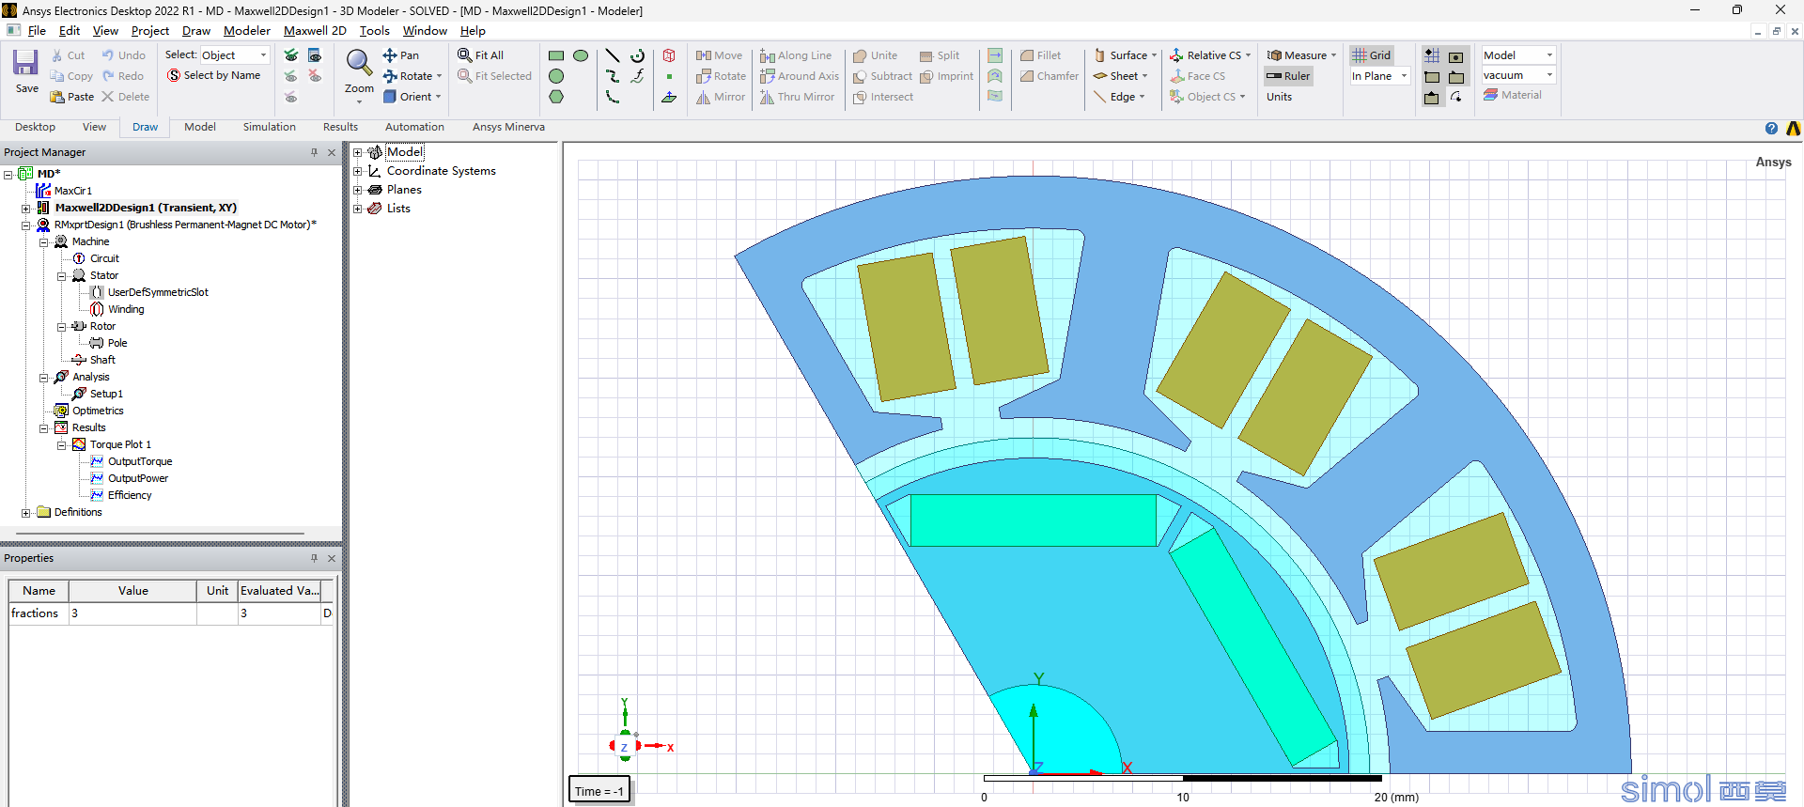Click the Edge button

pyautogui.click(x=1119, y=97)
